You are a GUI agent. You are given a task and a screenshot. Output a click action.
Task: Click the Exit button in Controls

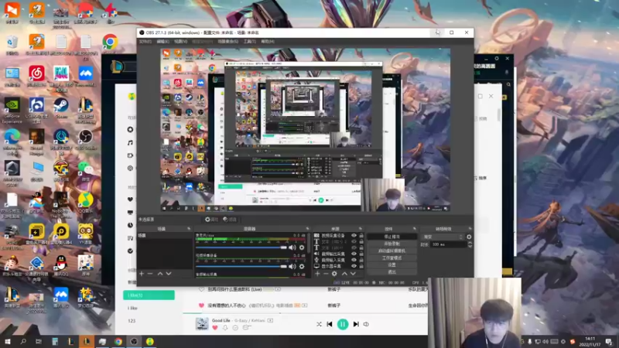click(392, 272)
